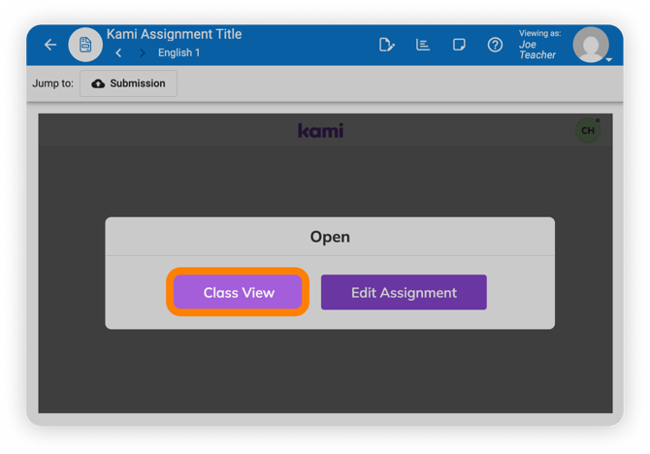Image resolution: width=650 pixels, height=454 pixels.
Task: Click the CH user badge
Action: 588,130
